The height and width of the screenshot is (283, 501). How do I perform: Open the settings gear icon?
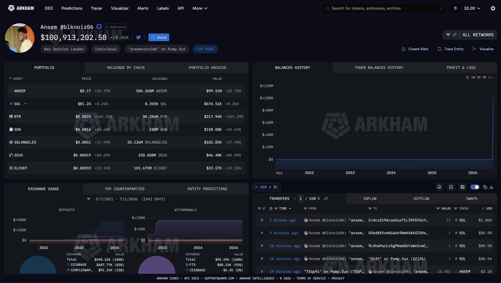click(492, 9)
